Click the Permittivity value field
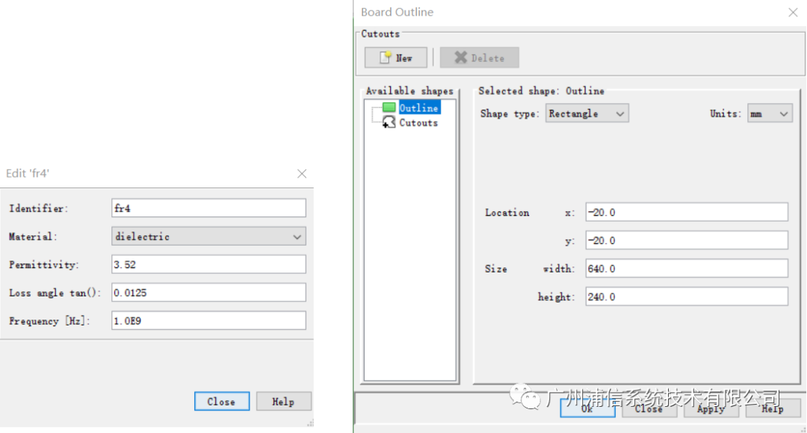This screenshot has width=807, height=433. pyautogui.click(x=208, y=264)
